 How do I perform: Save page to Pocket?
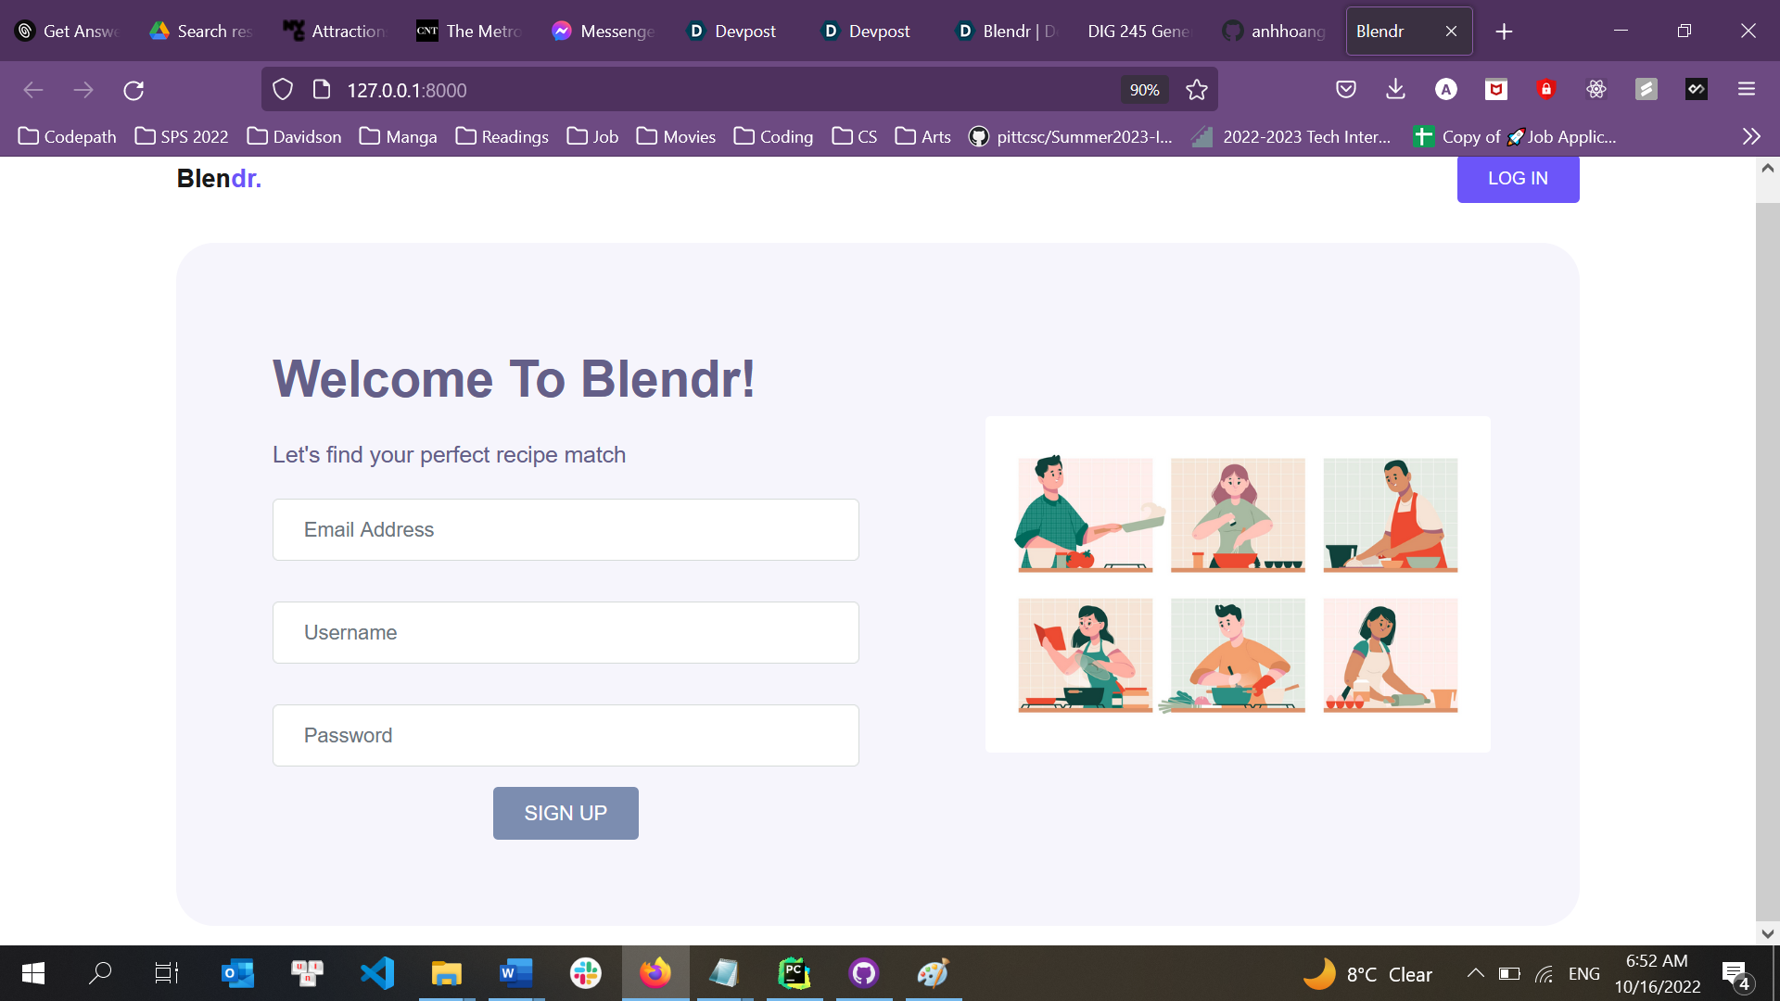point(1346,89)
